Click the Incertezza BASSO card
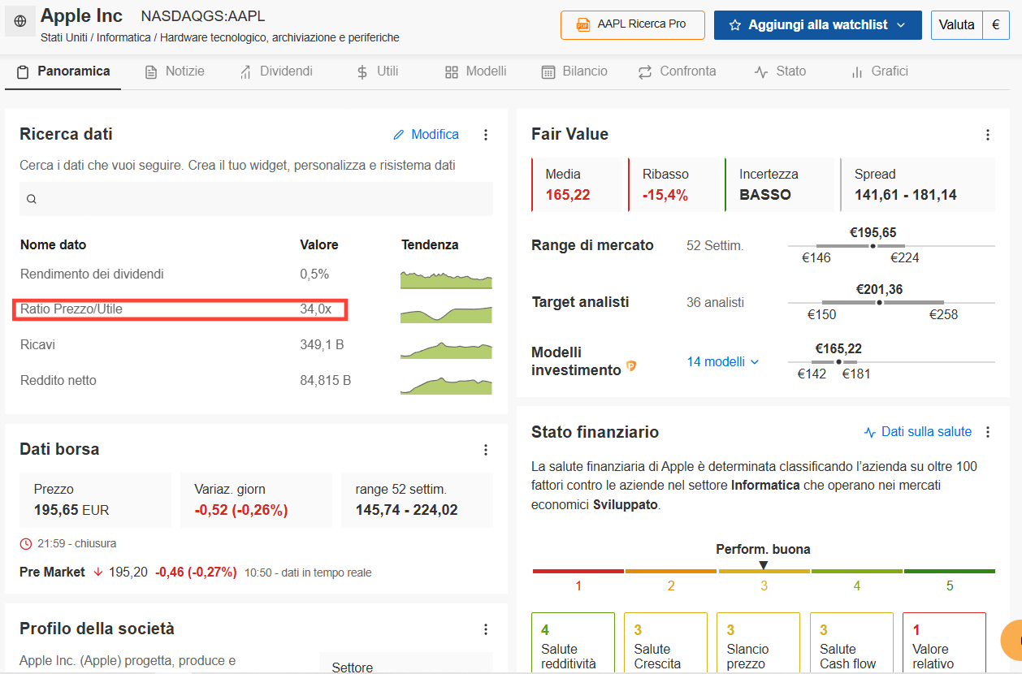The width and height of the screenshot is (1022, 674). pyautogui.click(x=780, y=184)
